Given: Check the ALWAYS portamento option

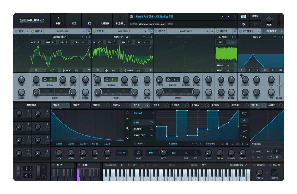Looking at the screenshot, I should 255,165.
